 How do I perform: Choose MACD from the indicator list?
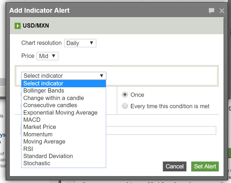coord(32,120)
